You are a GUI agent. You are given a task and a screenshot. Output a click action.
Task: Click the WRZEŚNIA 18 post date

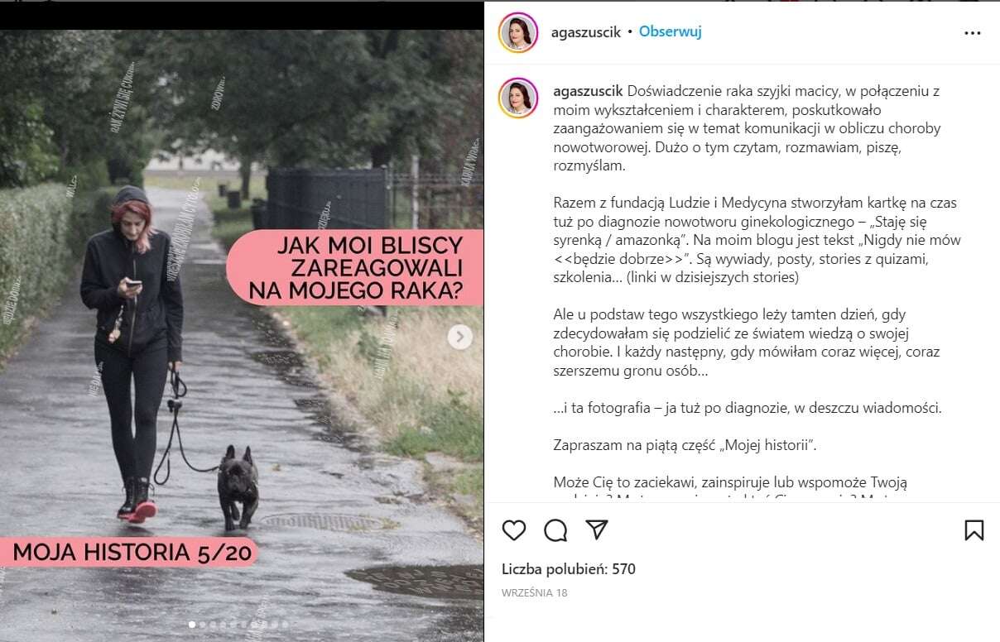(x=535, y=592)
